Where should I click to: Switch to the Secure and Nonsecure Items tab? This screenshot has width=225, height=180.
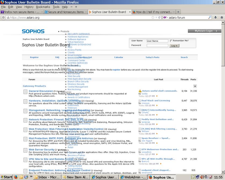65,12
